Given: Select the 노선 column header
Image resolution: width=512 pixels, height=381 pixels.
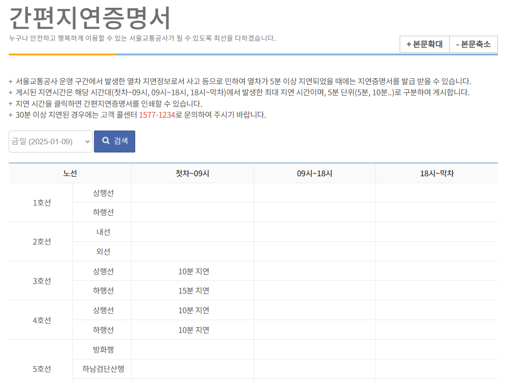Looking at the screenshot, I should (x=69, y=173).
